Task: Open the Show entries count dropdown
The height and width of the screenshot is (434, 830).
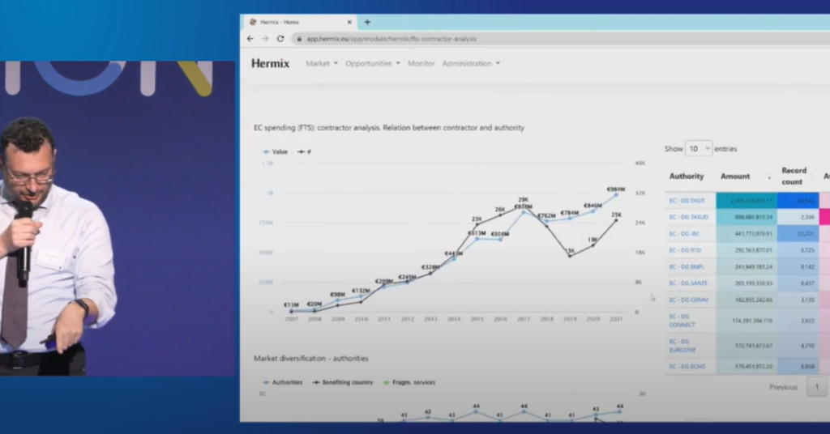Action: tap(698, 148)
